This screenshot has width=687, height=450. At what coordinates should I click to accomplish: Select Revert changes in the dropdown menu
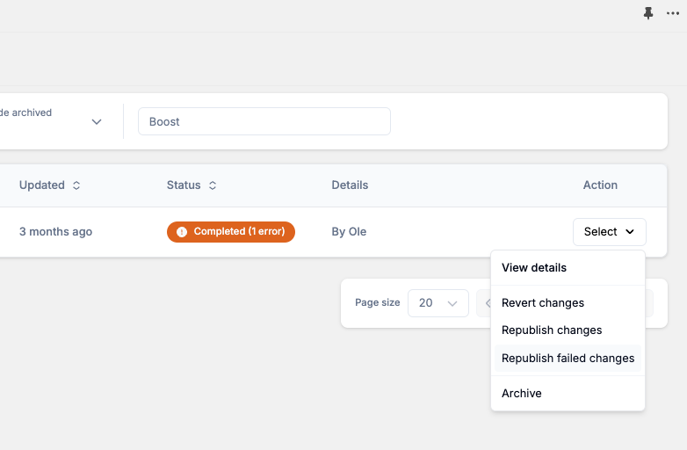(543, 303)
